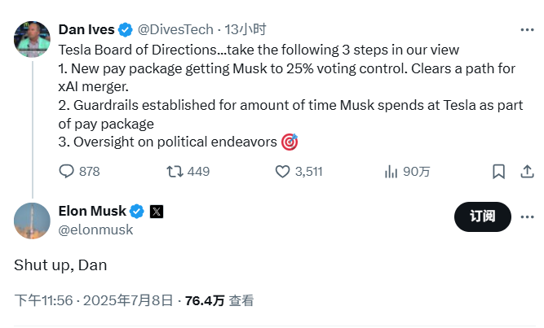Click the X affiliation badge beside Elon Musk
The image size is (544, 328).
[157, 212]
